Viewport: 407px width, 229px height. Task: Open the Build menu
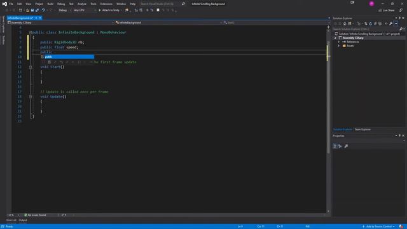click(x=50, y=4)
